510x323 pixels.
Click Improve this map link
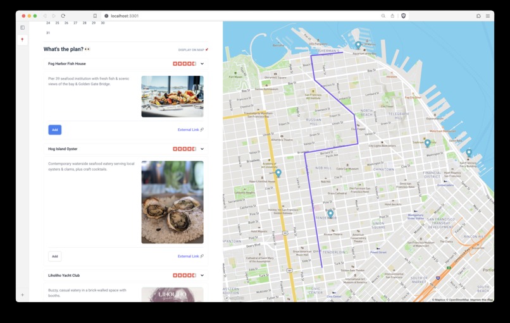click(x=482, y=300)
